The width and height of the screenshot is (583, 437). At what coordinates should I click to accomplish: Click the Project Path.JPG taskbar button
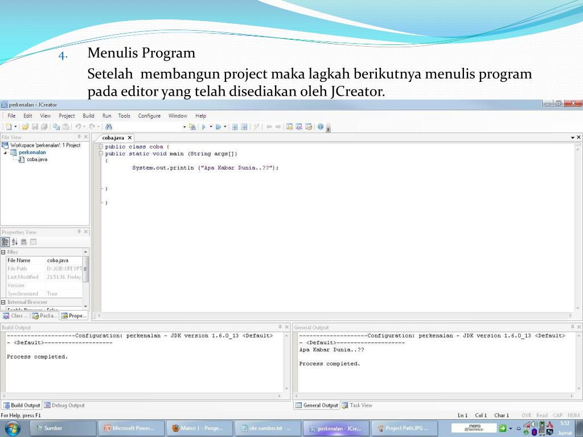click(405, 428)
